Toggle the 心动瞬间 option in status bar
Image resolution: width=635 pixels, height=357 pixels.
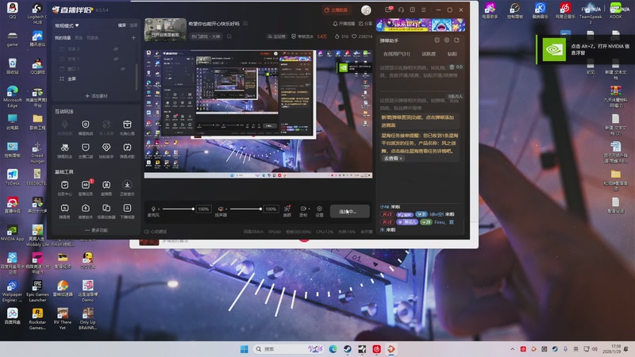tap(156, 232)
